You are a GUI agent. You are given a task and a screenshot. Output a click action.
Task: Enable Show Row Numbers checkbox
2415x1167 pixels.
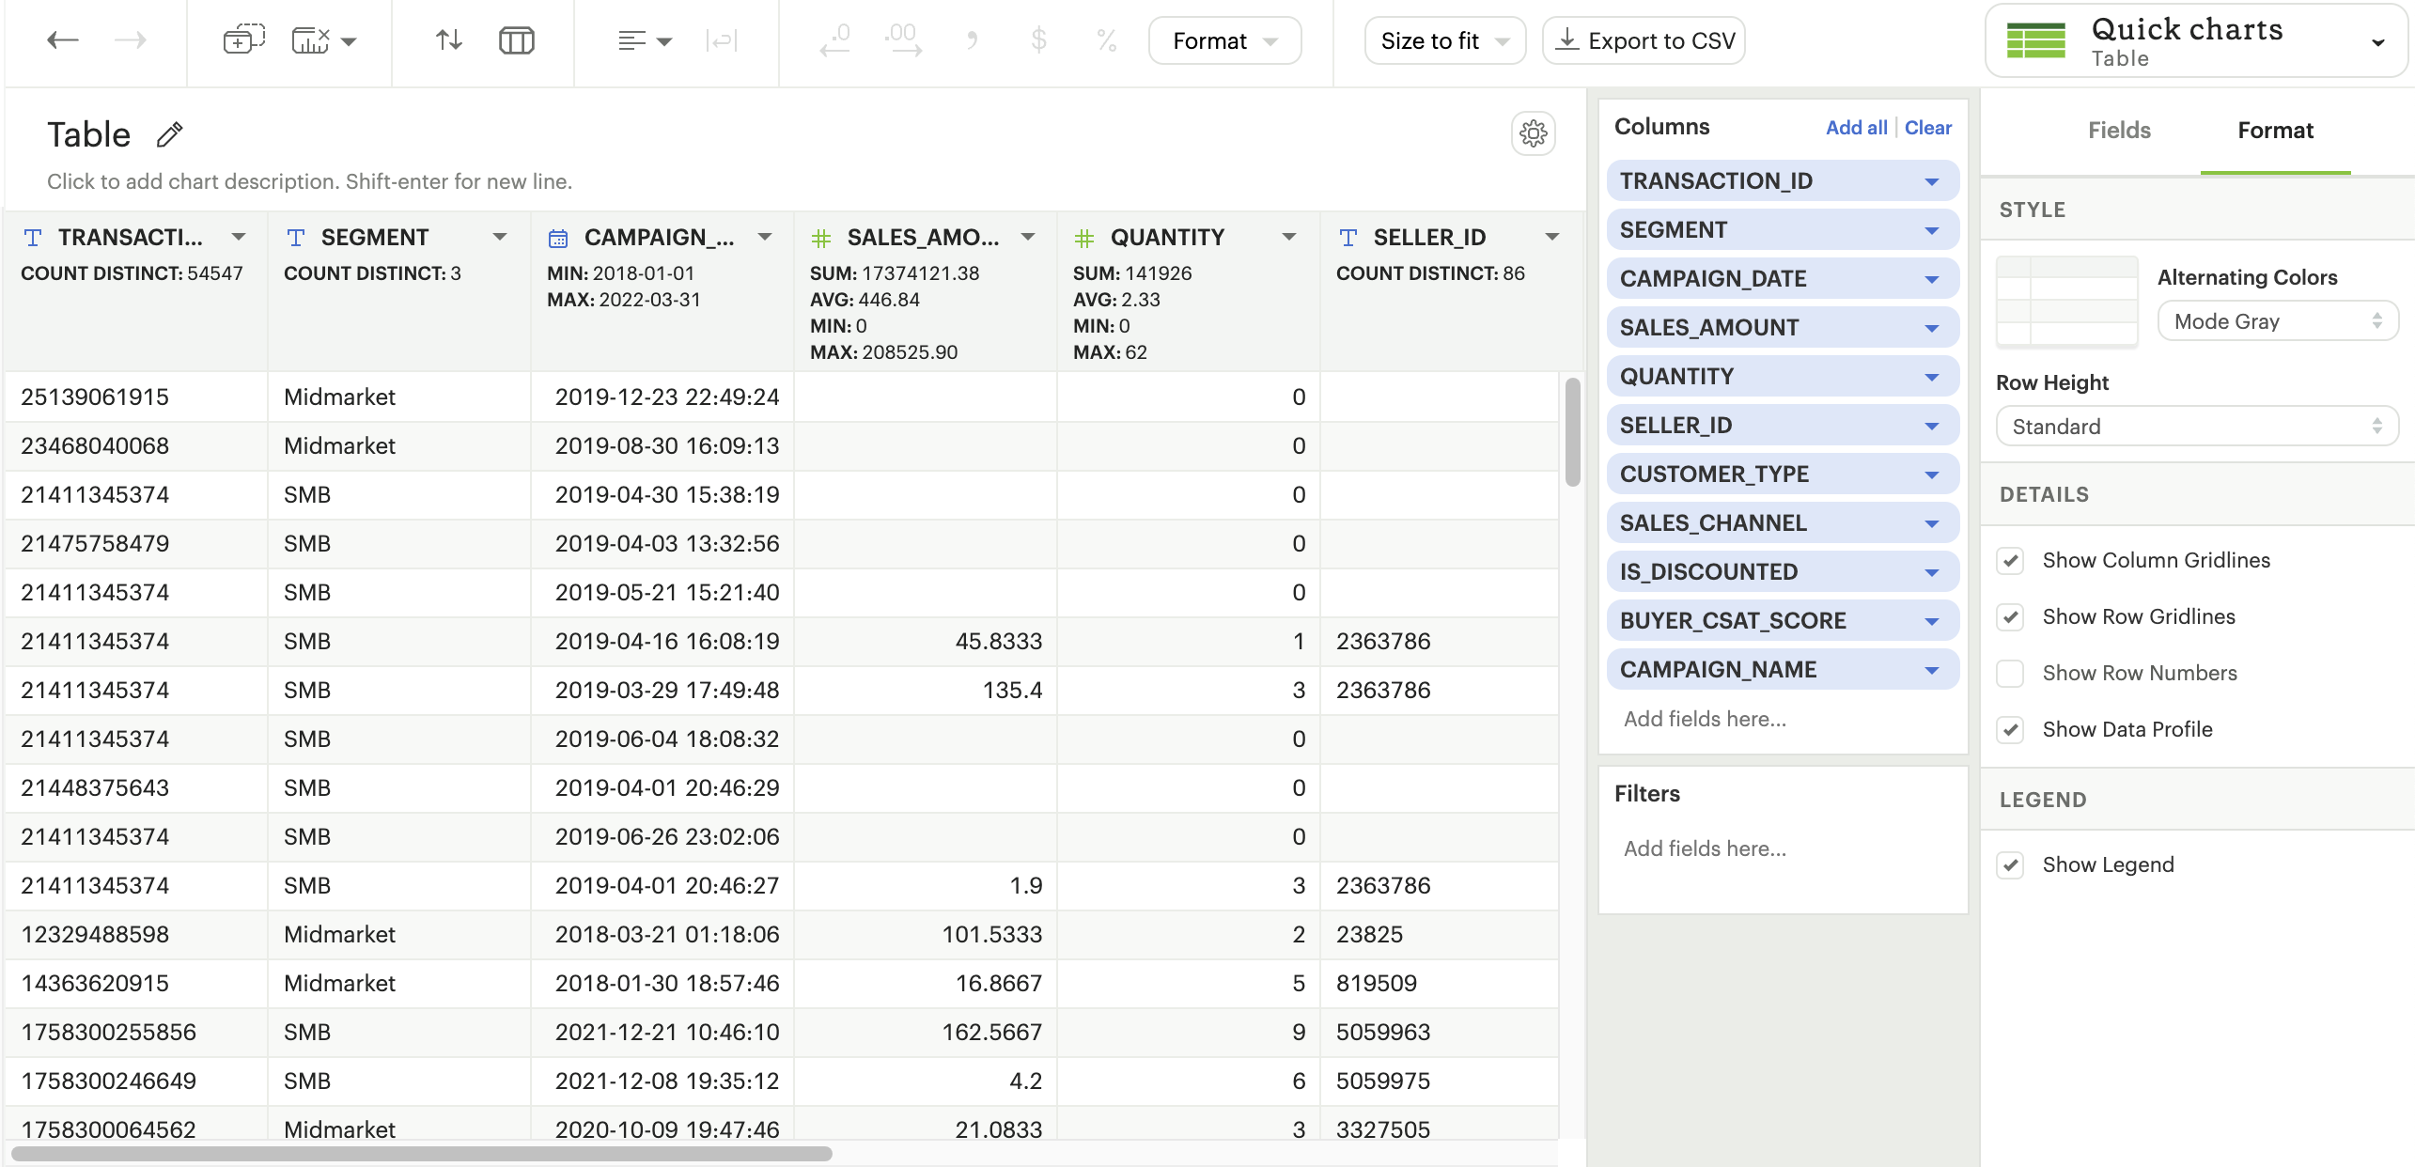coord(2010,674)
